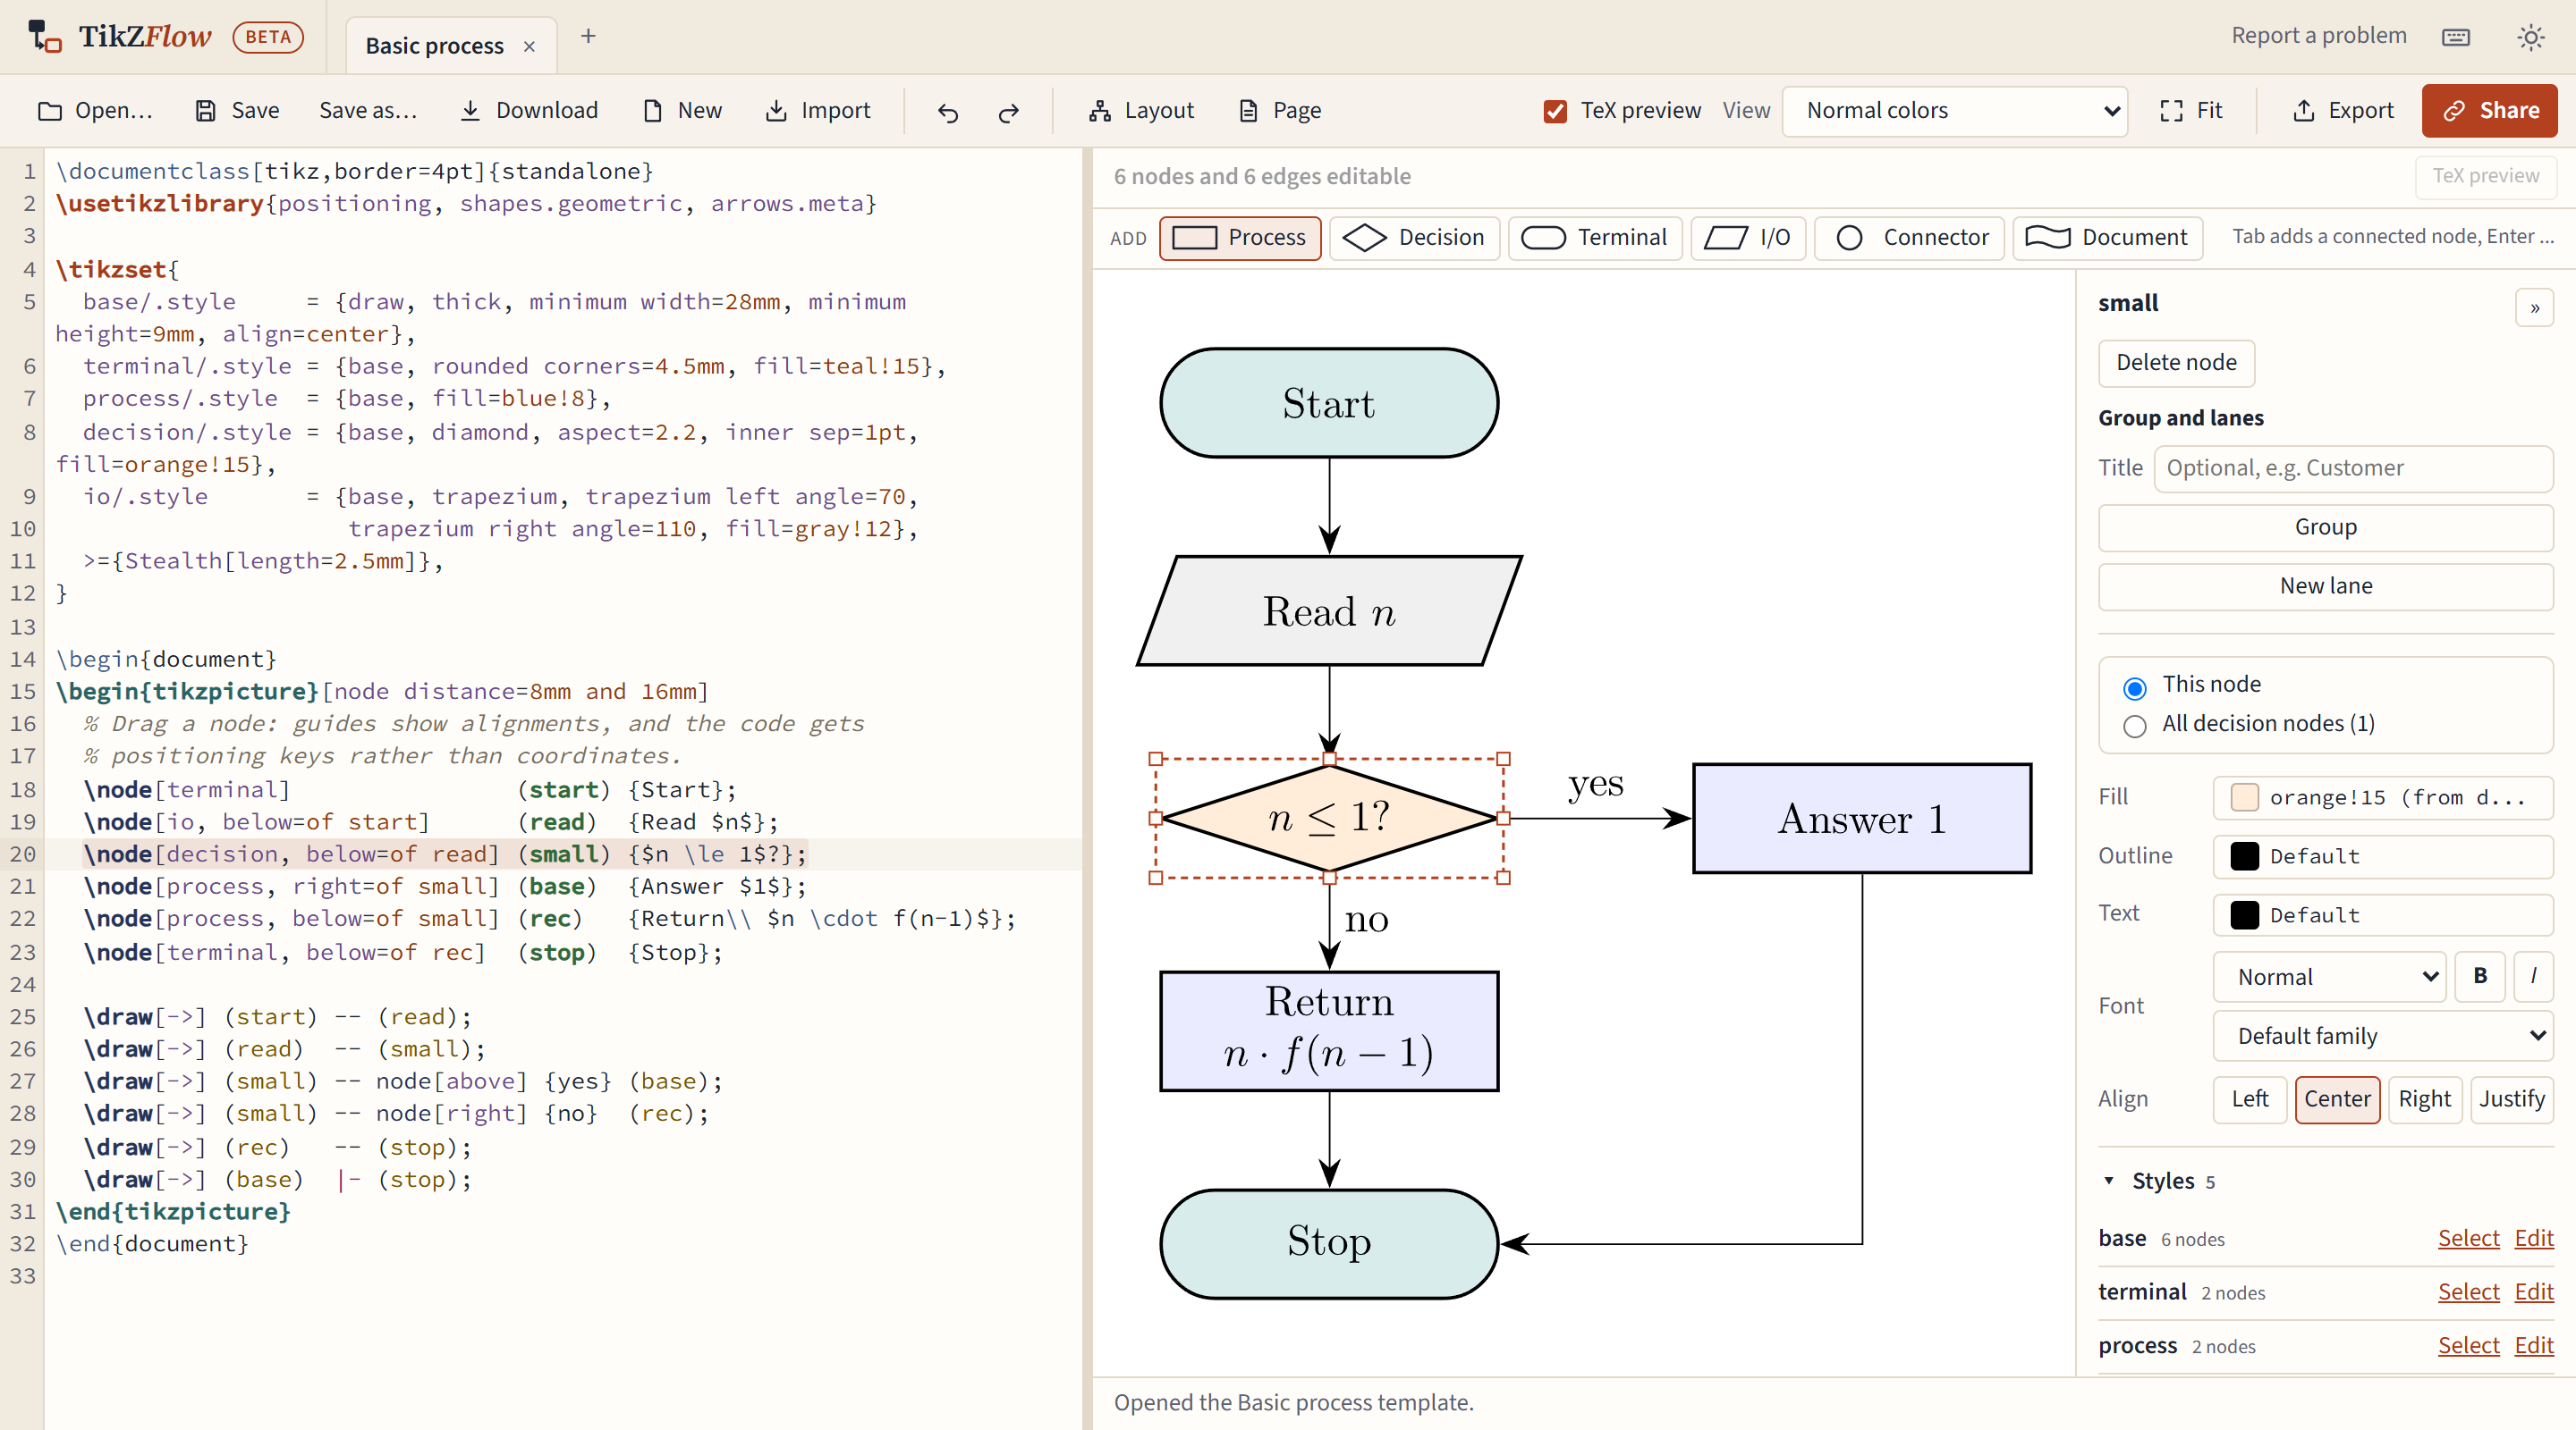Open the Default family font dropdown
Image resolution: width=2576 pixels, height=1430 pixels.
tap(2383, 1036)
